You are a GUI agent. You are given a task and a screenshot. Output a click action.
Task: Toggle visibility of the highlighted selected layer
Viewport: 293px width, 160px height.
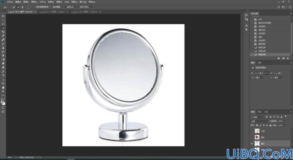click(x=252, y=143)
